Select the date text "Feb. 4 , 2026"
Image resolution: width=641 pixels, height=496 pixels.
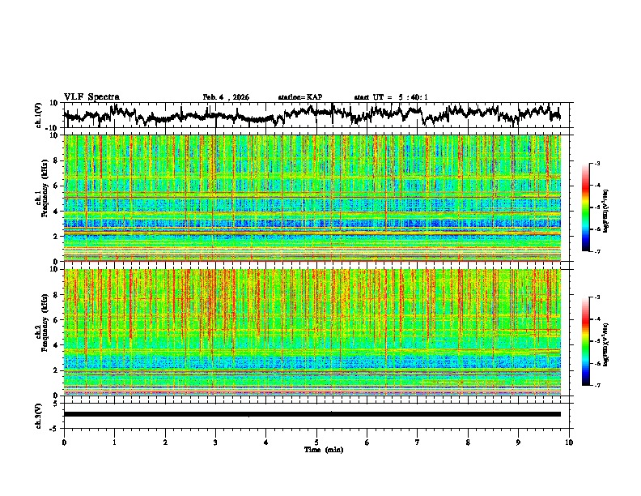point(226,97)
